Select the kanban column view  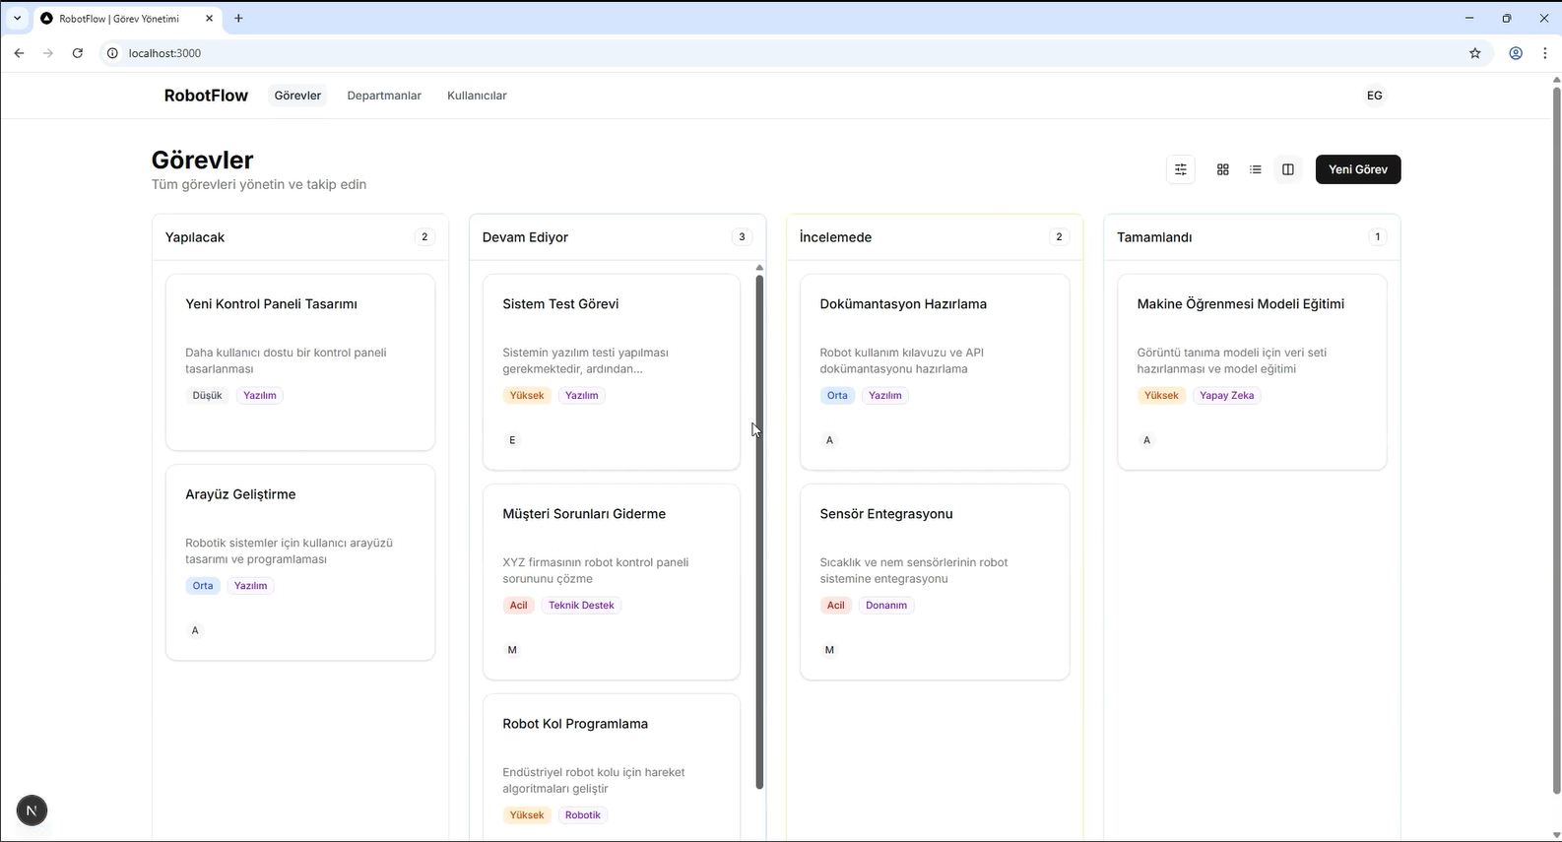coord(1287,169)
